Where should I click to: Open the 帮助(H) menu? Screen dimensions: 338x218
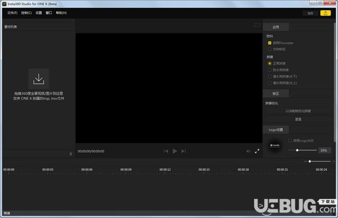point(61,13)
